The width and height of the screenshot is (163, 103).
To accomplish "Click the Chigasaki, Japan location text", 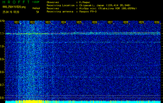I will tap(105, 5).
